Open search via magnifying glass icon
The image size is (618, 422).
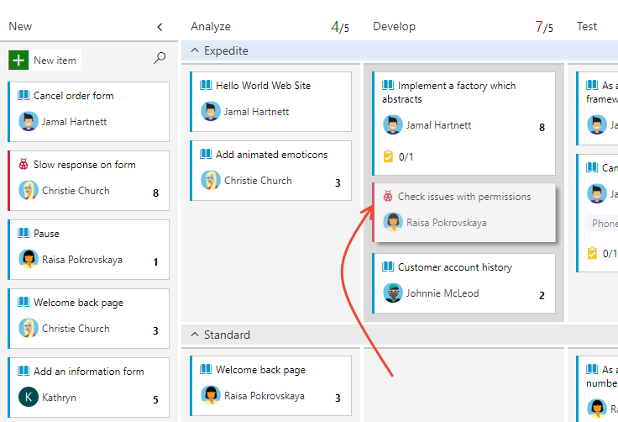click(x=160, y=58)
